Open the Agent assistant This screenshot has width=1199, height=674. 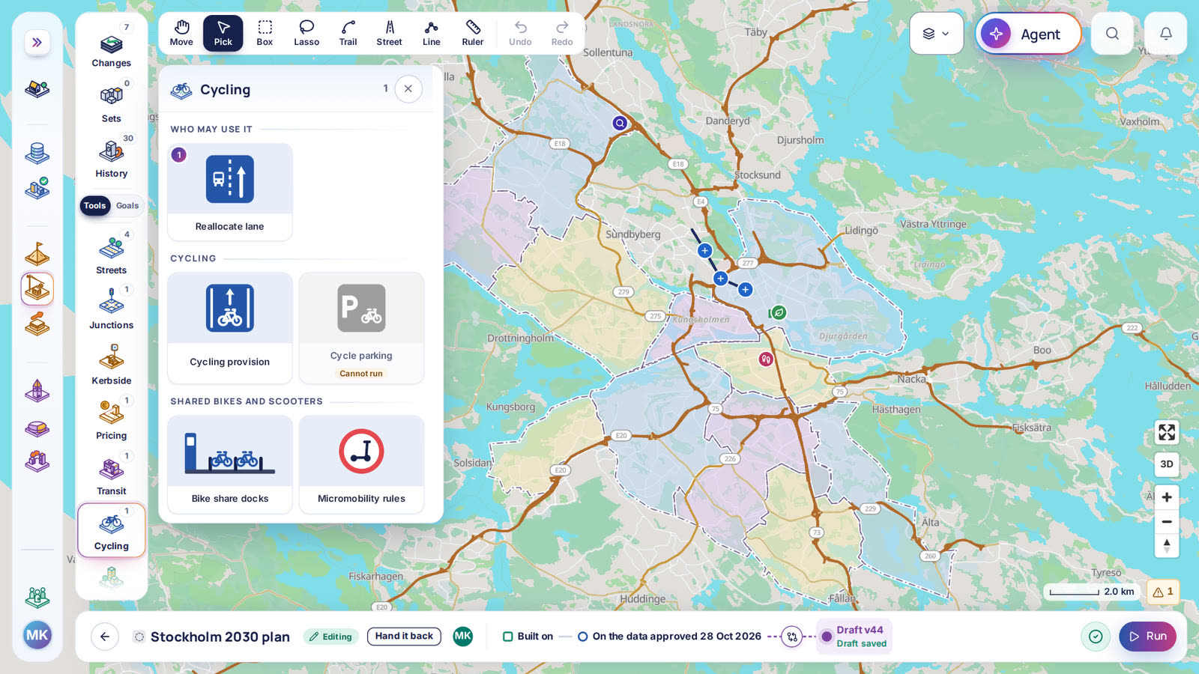click(1028, 34)
